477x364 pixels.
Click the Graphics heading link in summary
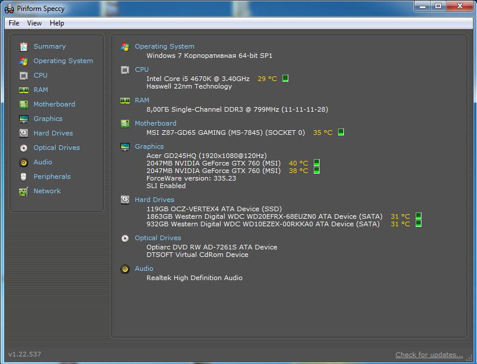click(x=149, y=146)
